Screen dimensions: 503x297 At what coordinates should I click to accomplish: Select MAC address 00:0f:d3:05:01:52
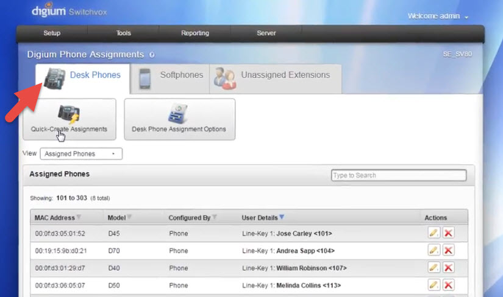(x=60, y=234)
